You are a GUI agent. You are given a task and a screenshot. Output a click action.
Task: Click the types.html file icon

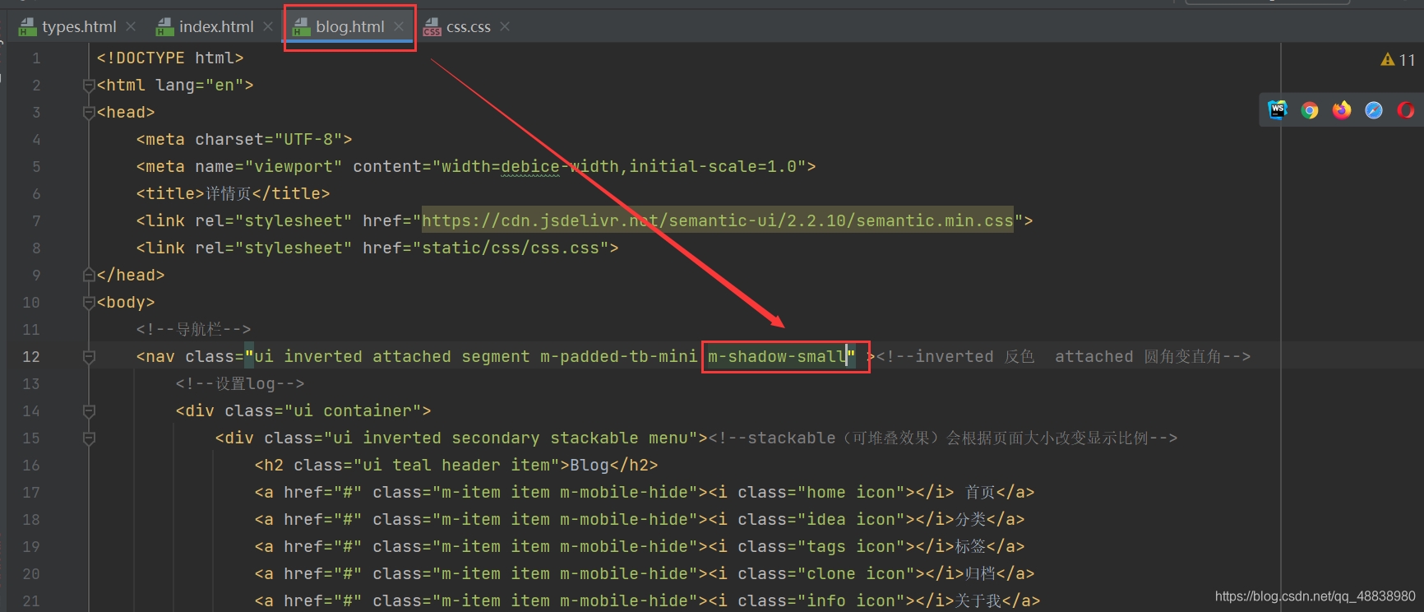(28, 28)
